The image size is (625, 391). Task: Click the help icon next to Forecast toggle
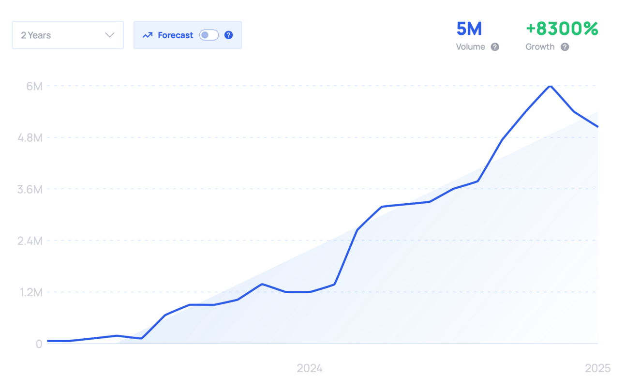coord(229,35)
